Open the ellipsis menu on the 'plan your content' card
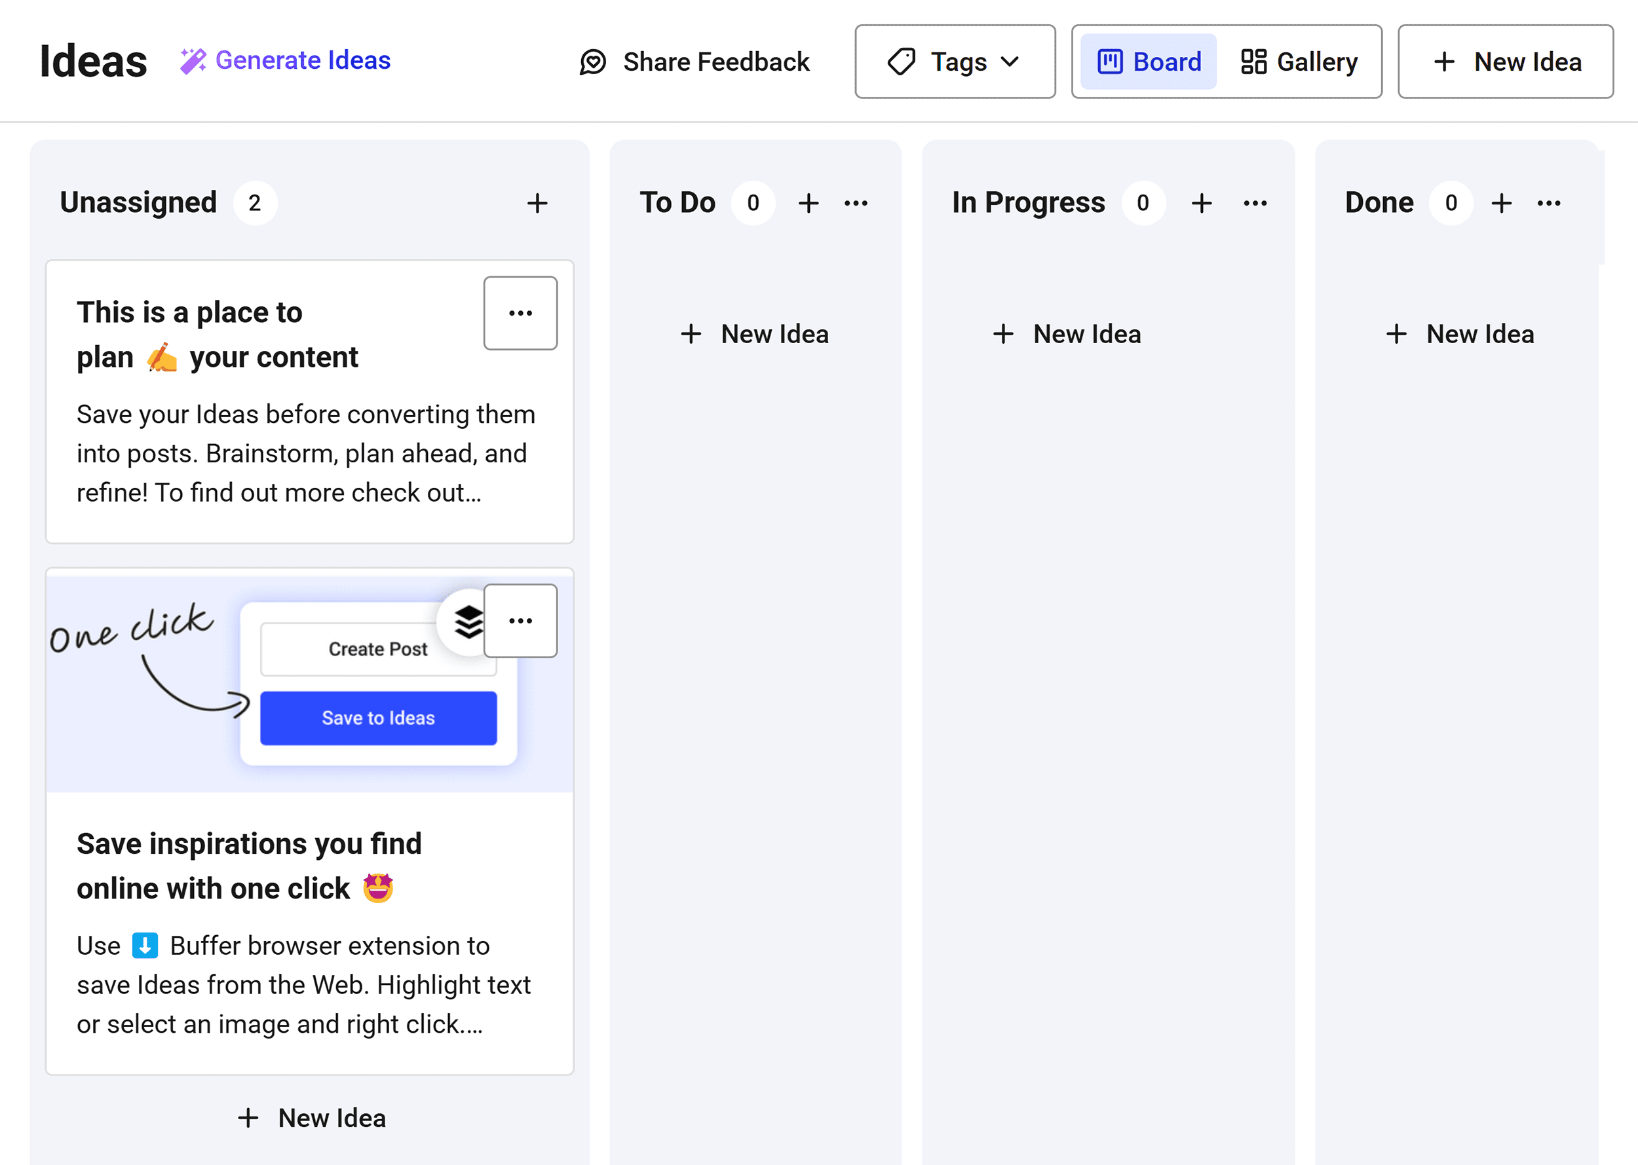The width and height of the screenshot is (1638, 1165). point(520,312)
